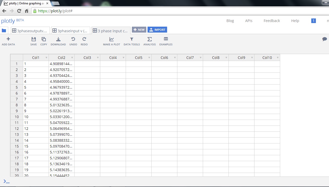Open the APIs link
Screen dimensions: 329x187
coord(249,21)
